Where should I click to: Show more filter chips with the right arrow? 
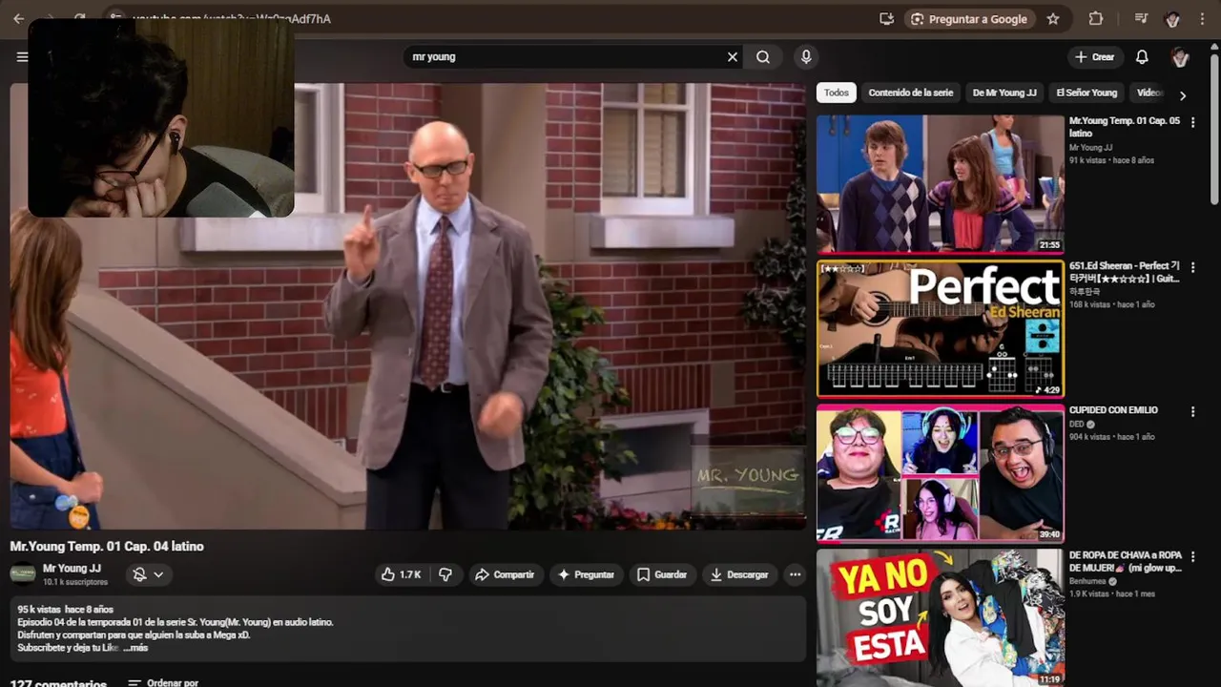(1183, 94)
